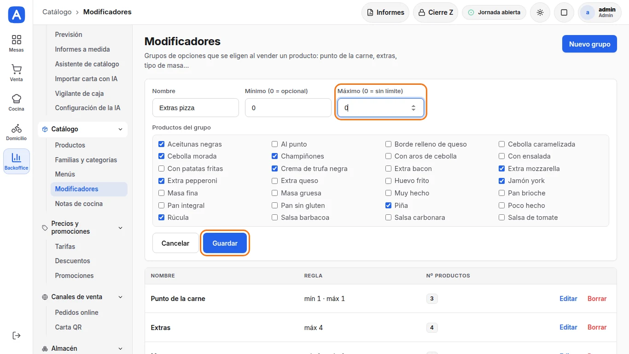
Task: Uncheck Extra mozzarella
Action: [x=501, y=169]
